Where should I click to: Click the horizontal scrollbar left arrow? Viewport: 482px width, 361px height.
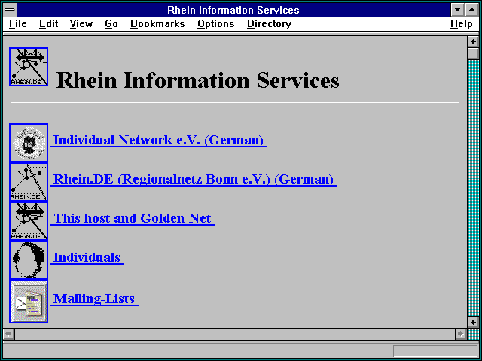click(9, 334)
